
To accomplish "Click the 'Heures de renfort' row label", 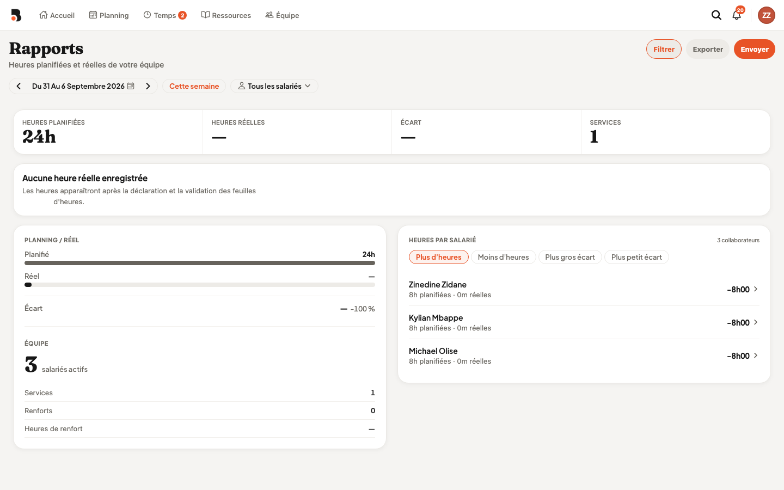I will point(53,429).
